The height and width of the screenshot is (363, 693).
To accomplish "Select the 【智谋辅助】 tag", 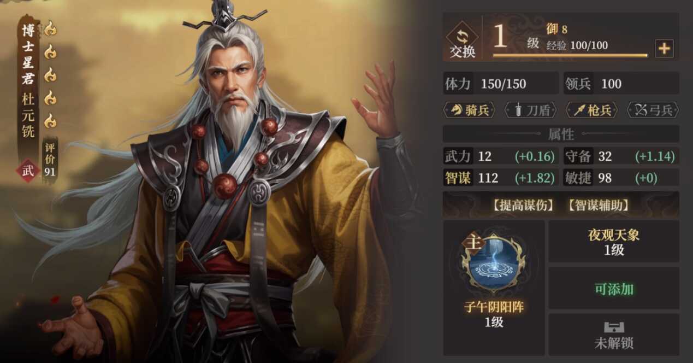I will click(x=598, y=206).
